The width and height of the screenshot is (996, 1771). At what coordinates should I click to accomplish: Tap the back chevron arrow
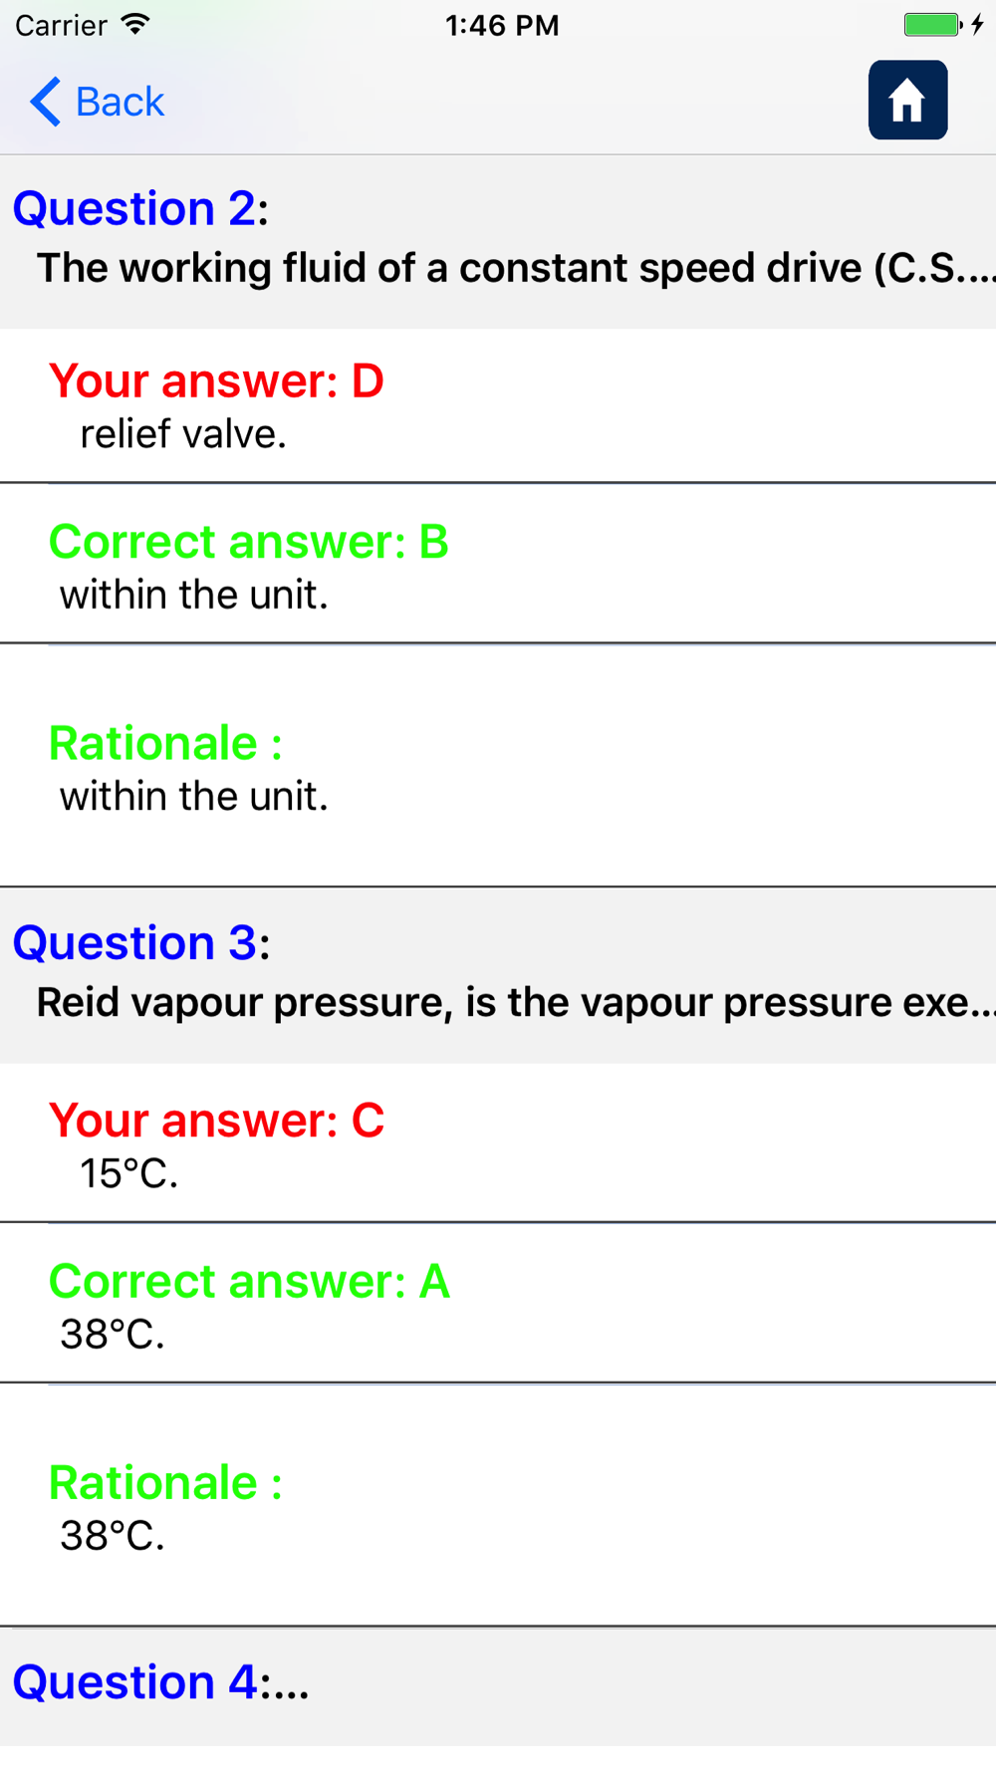pos(46,102)
